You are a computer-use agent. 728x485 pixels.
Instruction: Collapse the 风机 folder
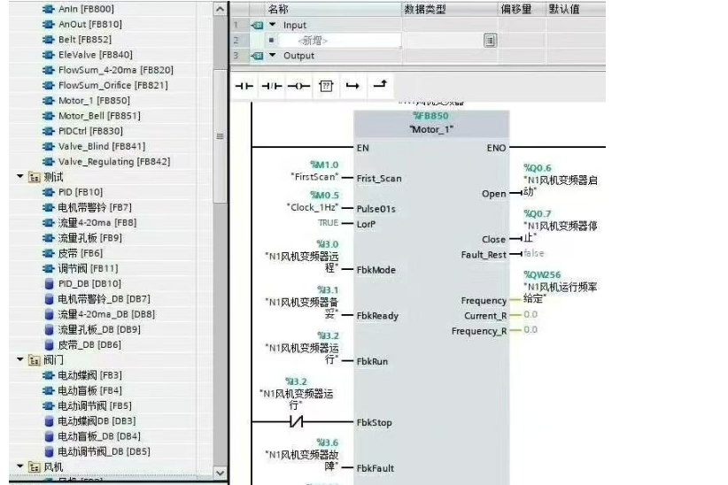(20, 466)
